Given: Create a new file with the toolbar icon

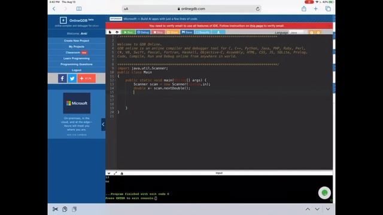Looking at the screenshot, I should pyautogui.click(x=110, y=32).
